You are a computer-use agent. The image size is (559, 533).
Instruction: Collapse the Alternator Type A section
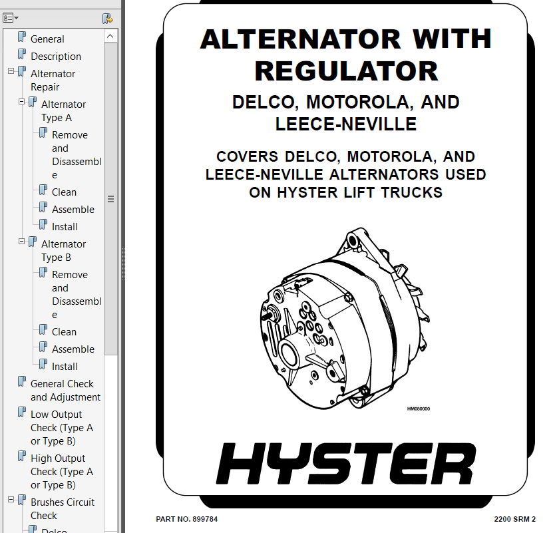tap(22, 102)
